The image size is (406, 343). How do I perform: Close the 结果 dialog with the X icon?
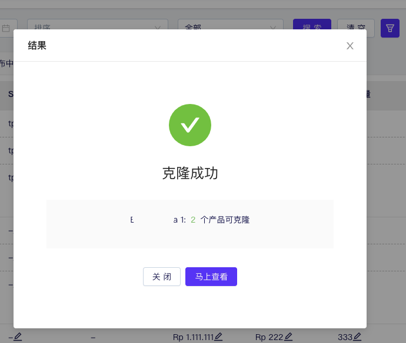pos(350,46)
